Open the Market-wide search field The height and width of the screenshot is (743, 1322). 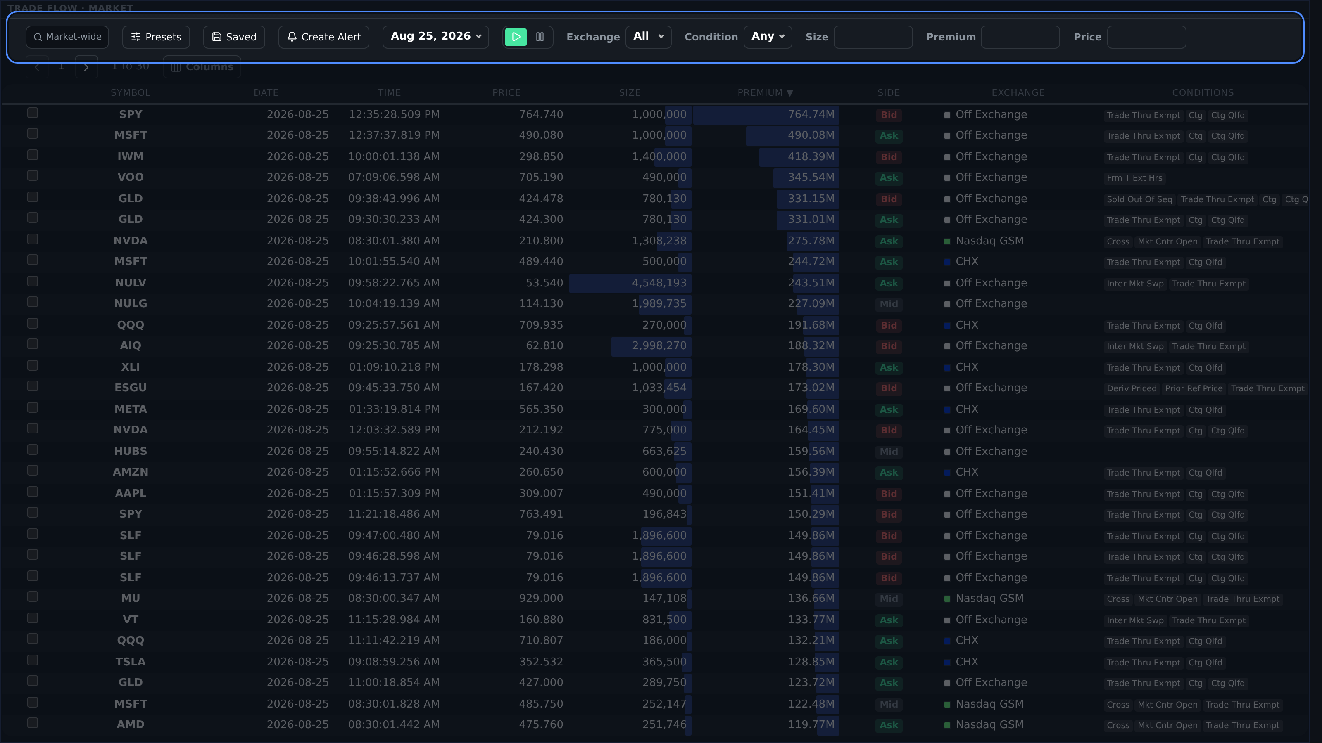pyautogui.click(x=67, y=37)
